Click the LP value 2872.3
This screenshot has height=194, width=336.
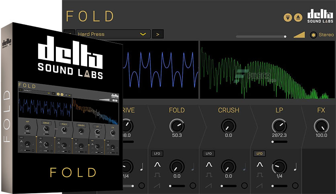pos(279,135)
